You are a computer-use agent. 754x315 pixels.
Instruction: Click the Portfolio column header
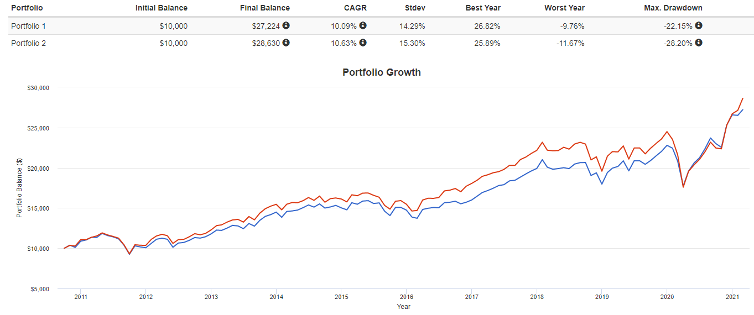click(x=27, y=8)
